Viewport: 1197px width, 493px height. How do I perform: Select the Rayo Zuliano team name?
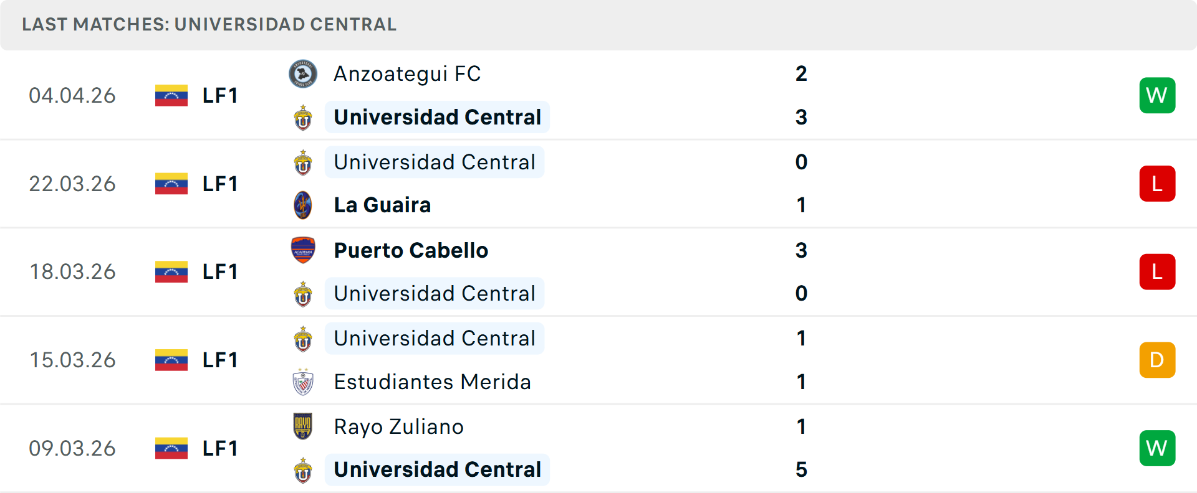pyautogui.click(x=398, y=427)
